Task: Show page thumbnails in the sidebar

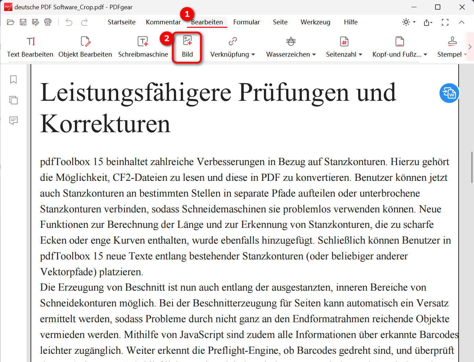Action: point(13,100)
